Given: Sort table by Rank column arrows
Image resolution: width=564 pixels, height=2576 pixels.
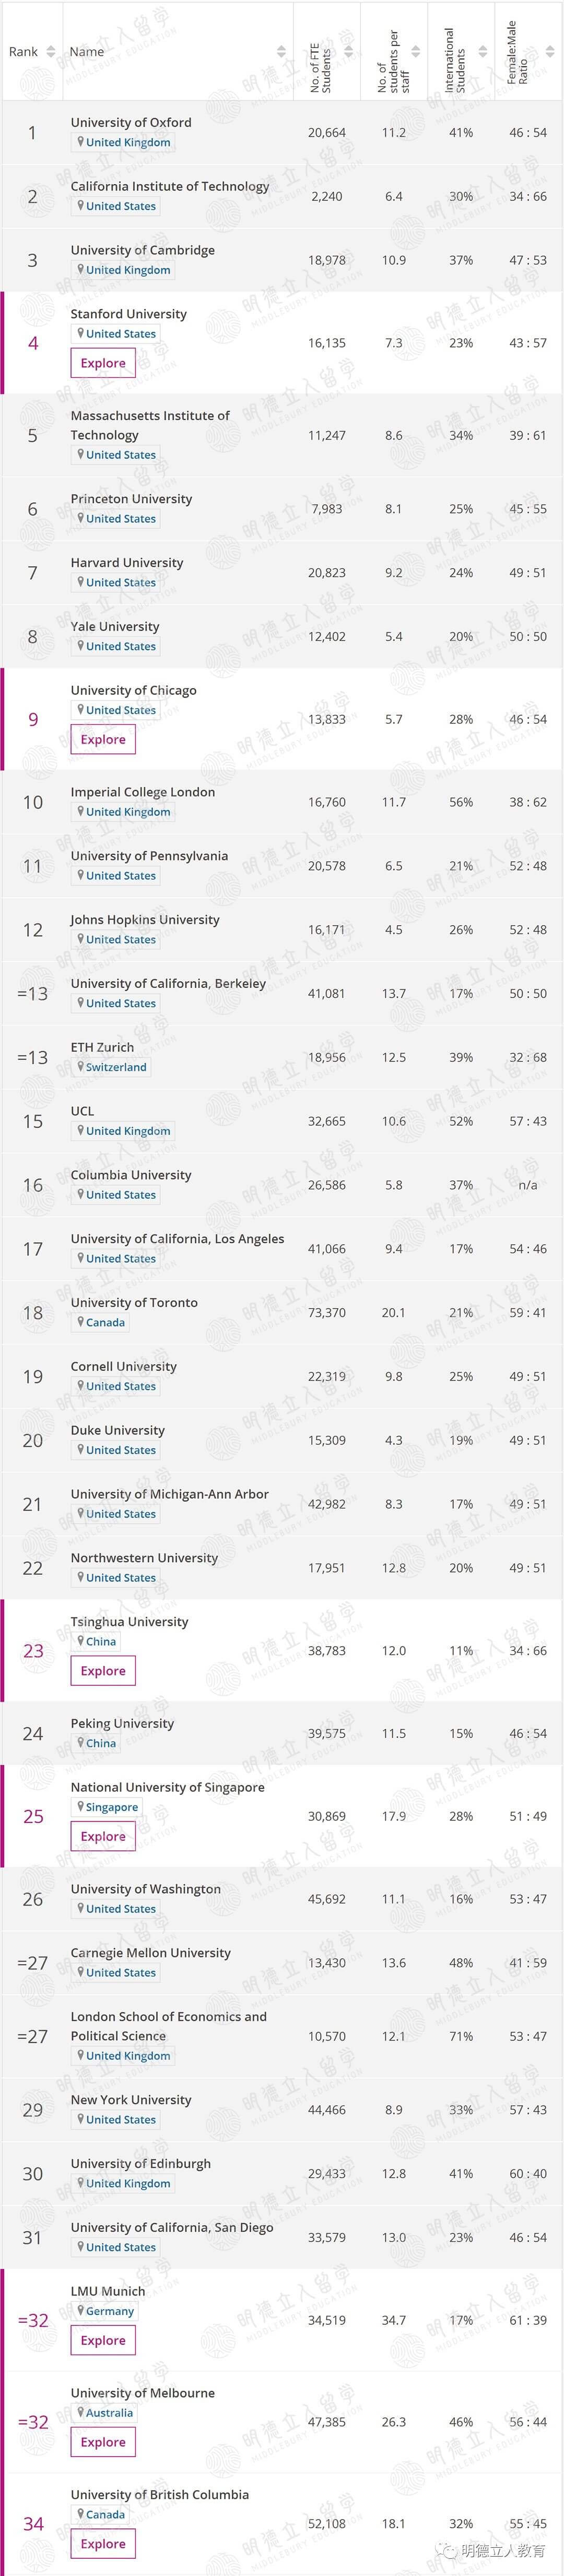Looking at the screenshot, I should [51, 52].
